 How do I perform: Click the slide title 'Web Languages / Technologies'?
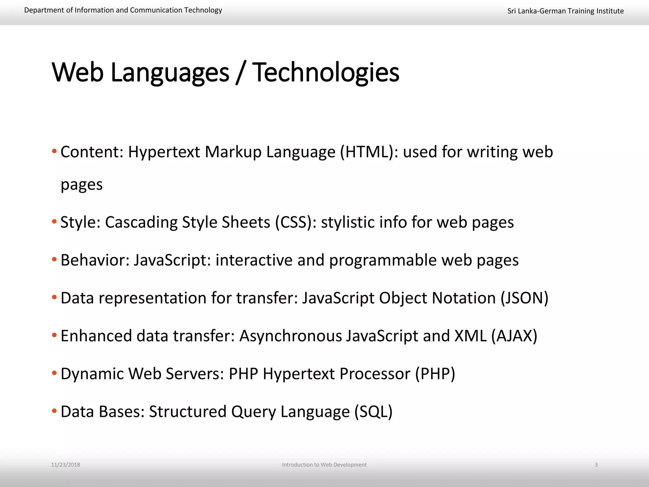(x=225, y=73)
